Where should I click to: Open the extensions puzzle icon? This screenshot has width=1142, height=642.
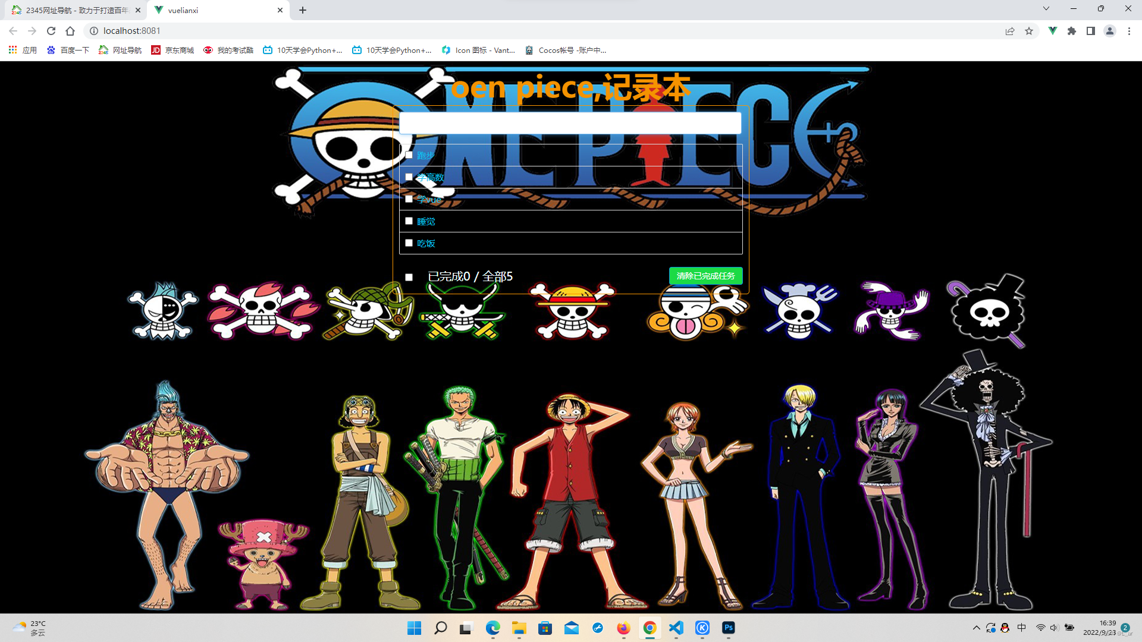tap(1071, 31)
